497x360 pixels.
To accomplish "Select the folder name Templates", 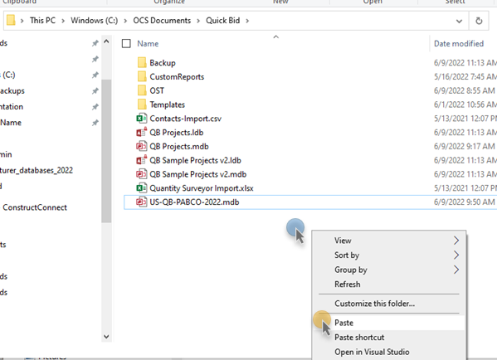I will [x=167, y=105].
